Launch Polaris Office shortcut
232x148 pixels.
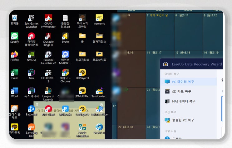click(99, 111)
